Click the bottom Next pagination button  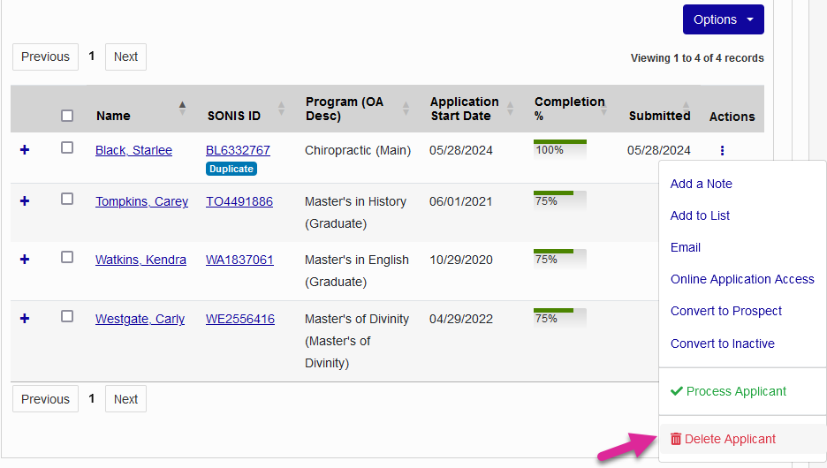(125, 399)
